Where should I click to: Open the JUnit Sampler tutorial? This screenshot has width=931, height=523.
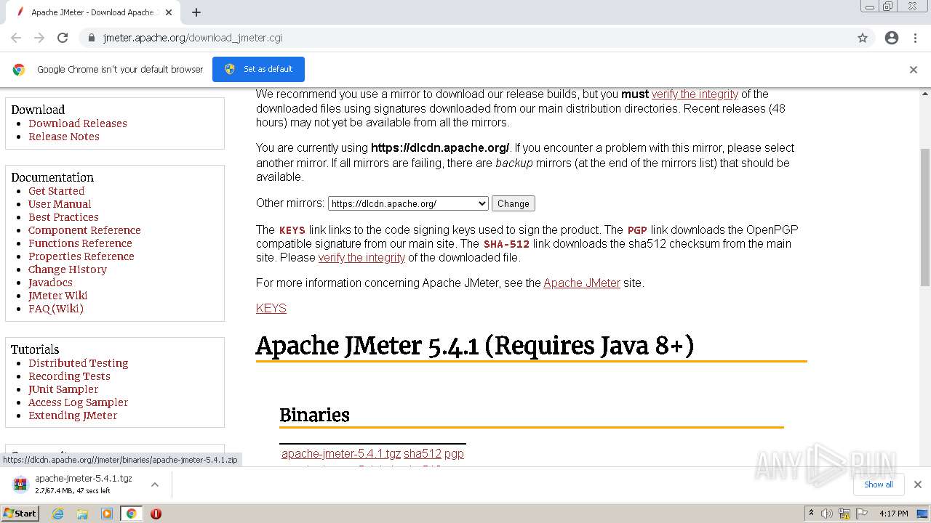63,389
